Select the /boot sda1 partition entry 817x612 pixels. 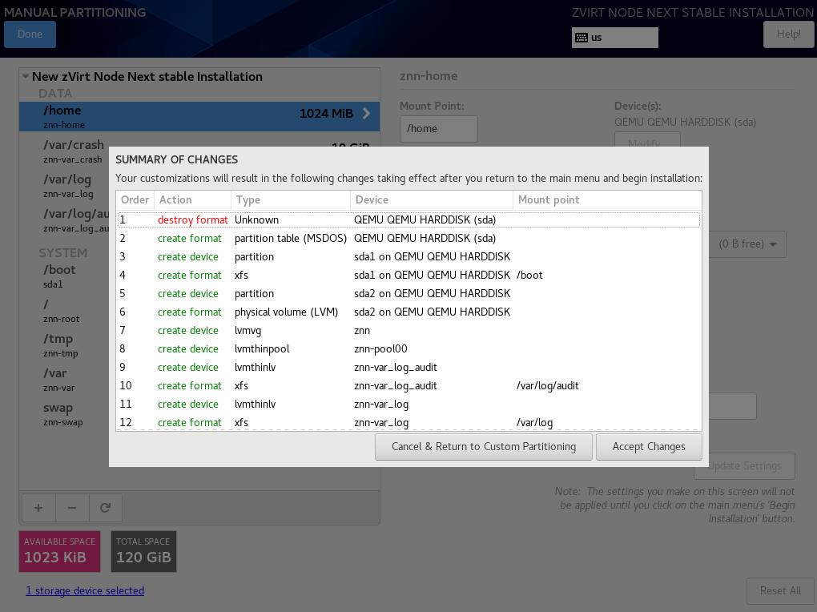tap(64, 276)
